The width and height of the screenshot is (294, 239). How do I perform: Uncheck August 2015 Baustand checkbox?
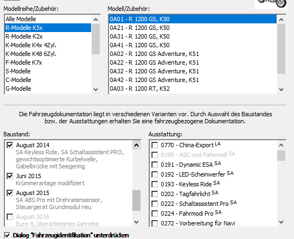[x=10, y=193]
